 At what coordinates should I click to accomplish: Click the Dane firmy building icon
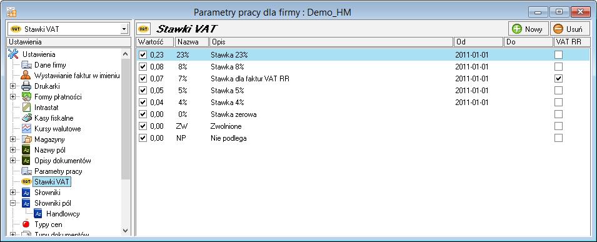tap(26, 65)
